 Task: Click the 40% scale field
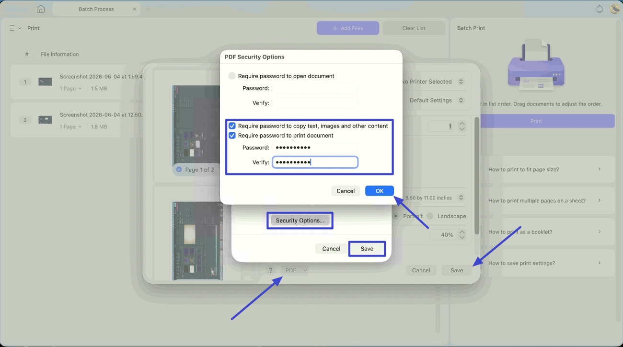[x=442, y=235]
